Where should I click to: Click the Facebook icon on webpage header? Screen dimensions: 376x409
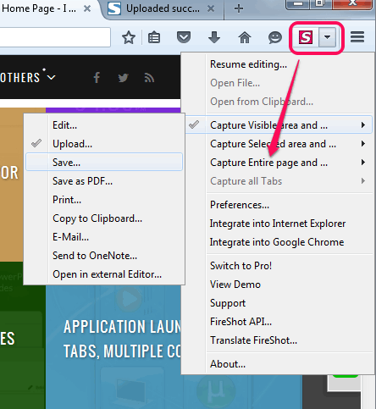point(97,78)
